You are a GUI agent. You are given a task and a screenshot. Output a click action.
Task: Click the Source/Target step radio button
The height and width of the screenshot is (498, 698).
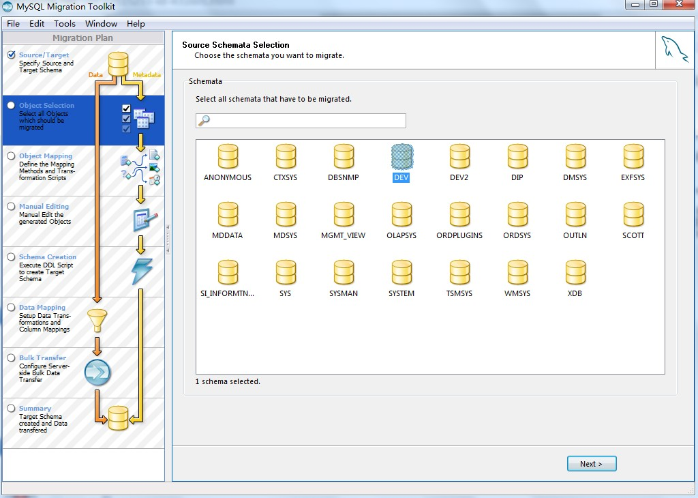(11, 55)
